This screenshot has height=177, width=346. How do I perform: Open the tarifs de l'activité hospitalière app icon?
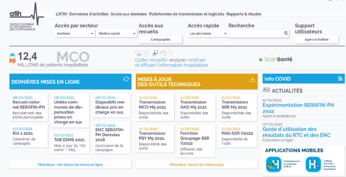[313, 164]
